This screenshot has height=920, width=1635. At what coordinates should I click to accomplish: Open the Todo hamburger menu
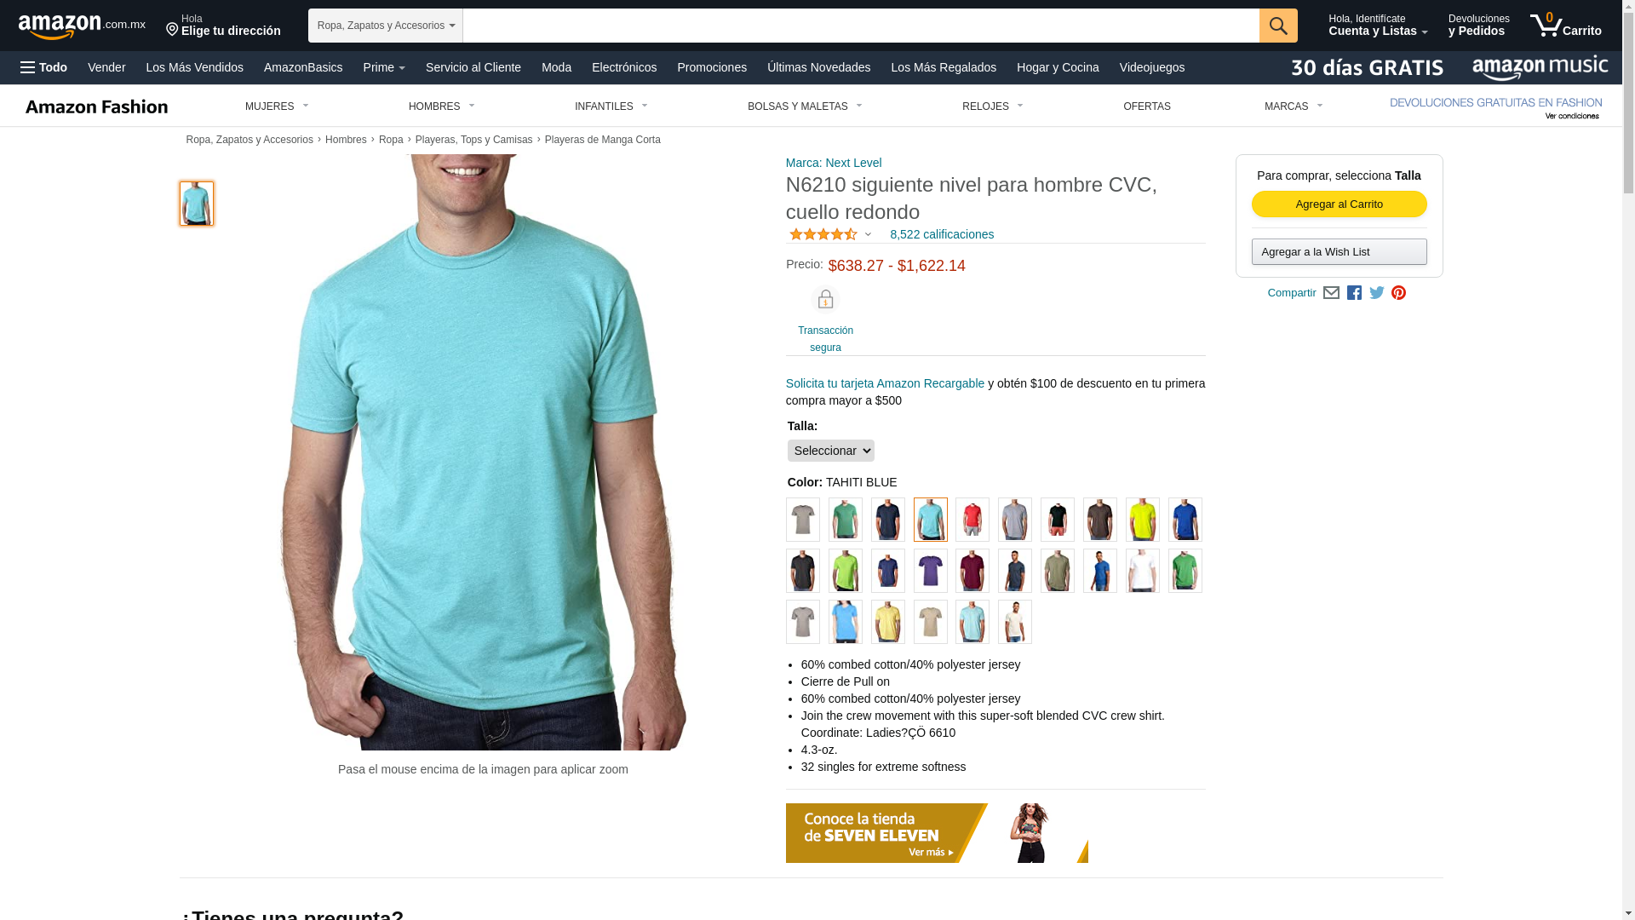(43, 67)
